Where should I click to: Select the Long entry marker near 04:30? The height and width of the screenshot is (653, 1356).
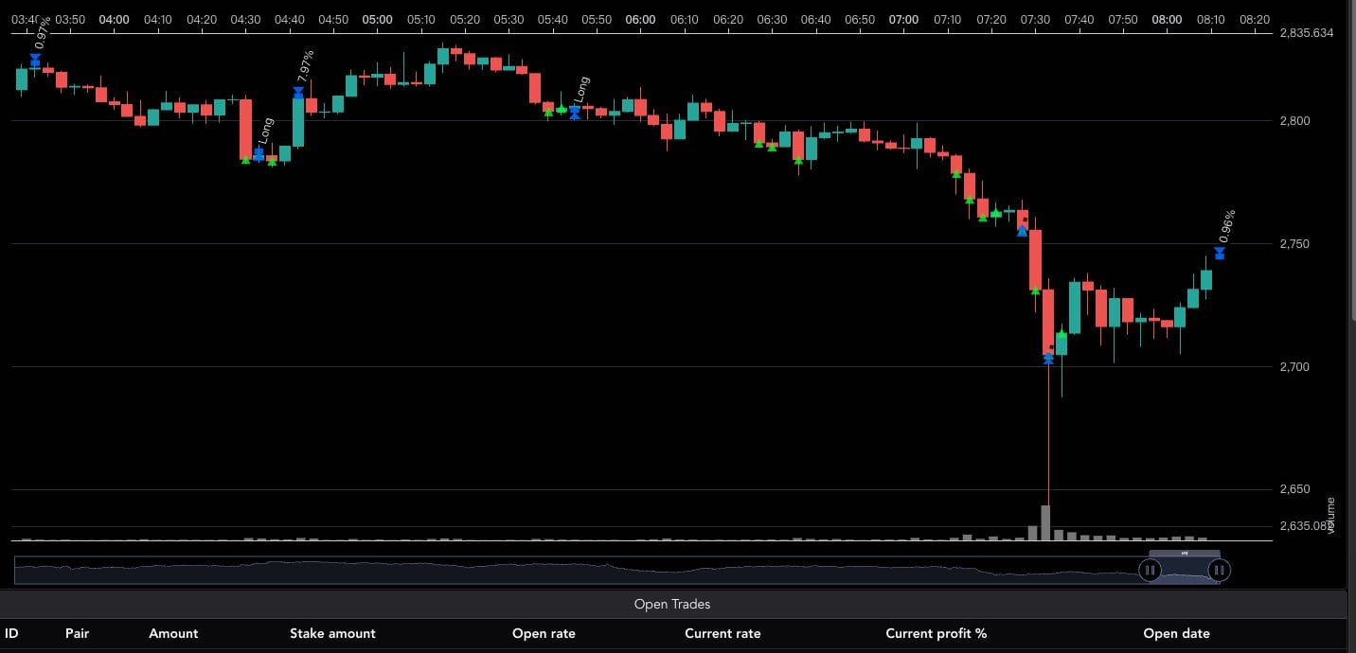259,154
